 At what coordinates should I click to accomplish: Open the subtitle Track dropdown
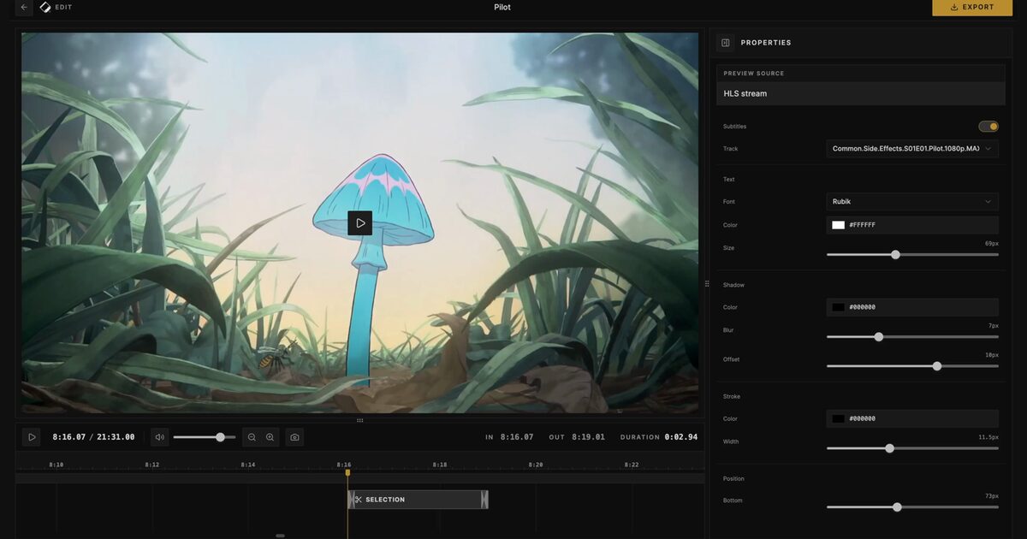(912, 149)
